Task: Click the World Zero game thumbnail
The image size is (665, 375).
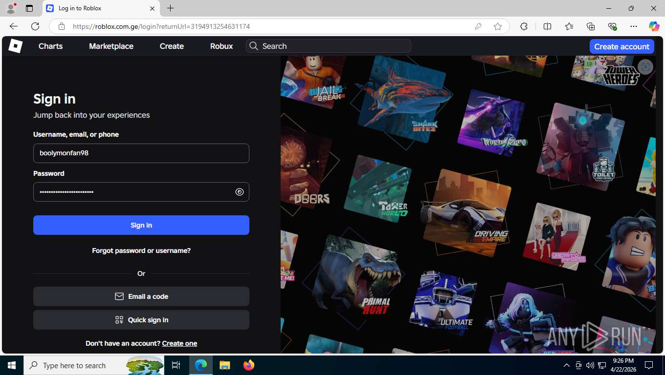Action: (492, 124)
